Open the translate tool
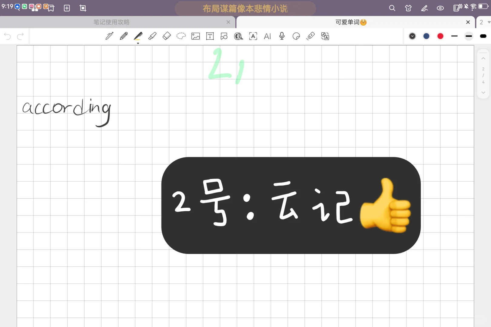Screen dimensions: 491x327 coord(325,36)
